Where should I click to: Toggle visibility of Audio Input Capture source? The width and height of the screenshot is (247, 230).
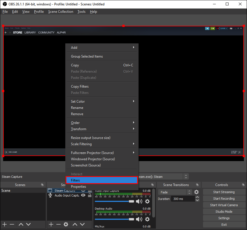pos(83,195)
